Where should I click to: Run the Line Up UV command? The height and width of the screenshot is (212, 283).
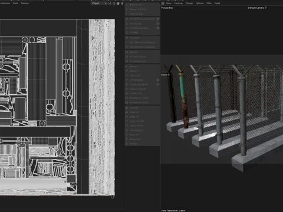click(x=142, y=75)
